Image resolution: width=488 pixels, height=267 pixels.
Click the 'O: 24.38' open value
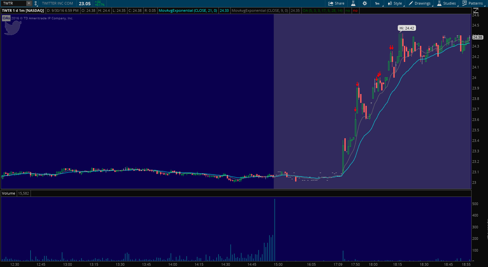88,10
